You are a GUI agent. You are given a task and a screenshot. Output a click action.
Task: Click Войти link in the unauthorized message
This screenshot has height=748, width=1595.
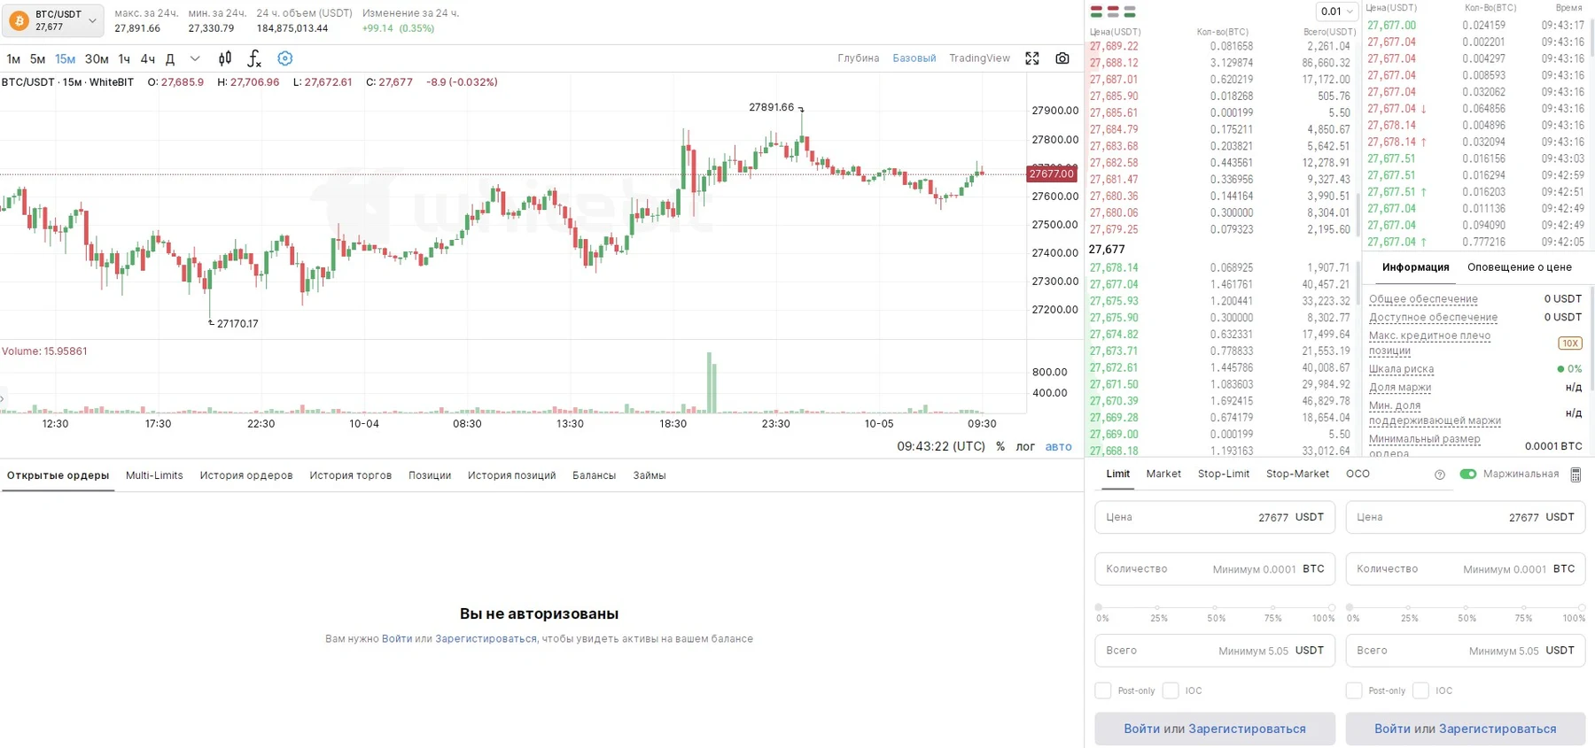pos(397,638)
